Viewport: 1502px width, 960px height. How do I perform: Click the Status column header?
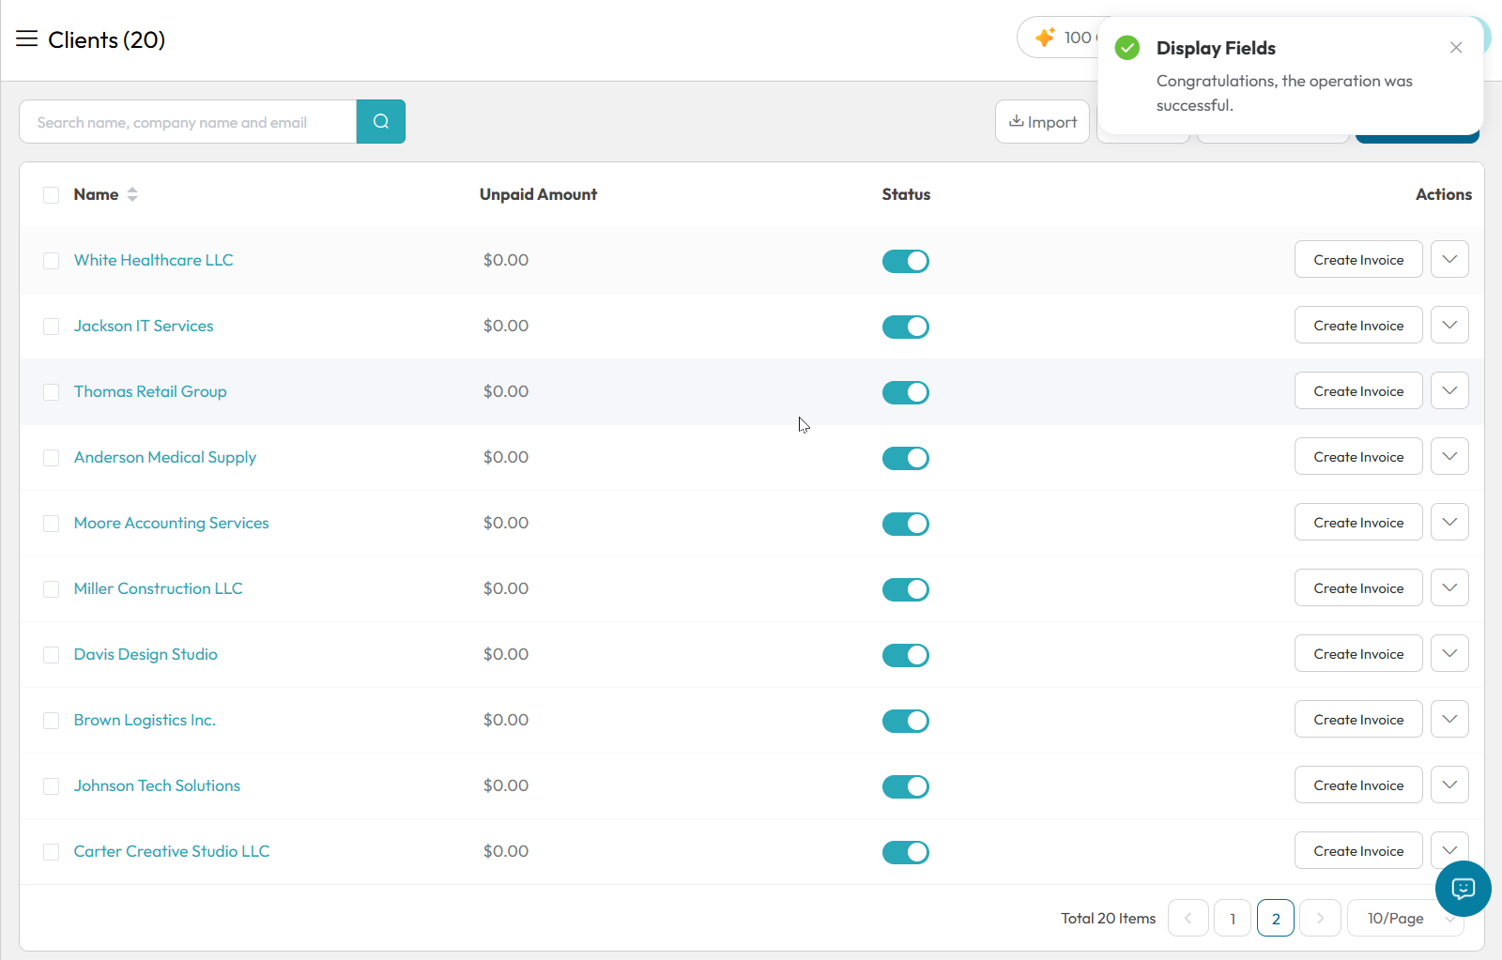pos(906,194)
